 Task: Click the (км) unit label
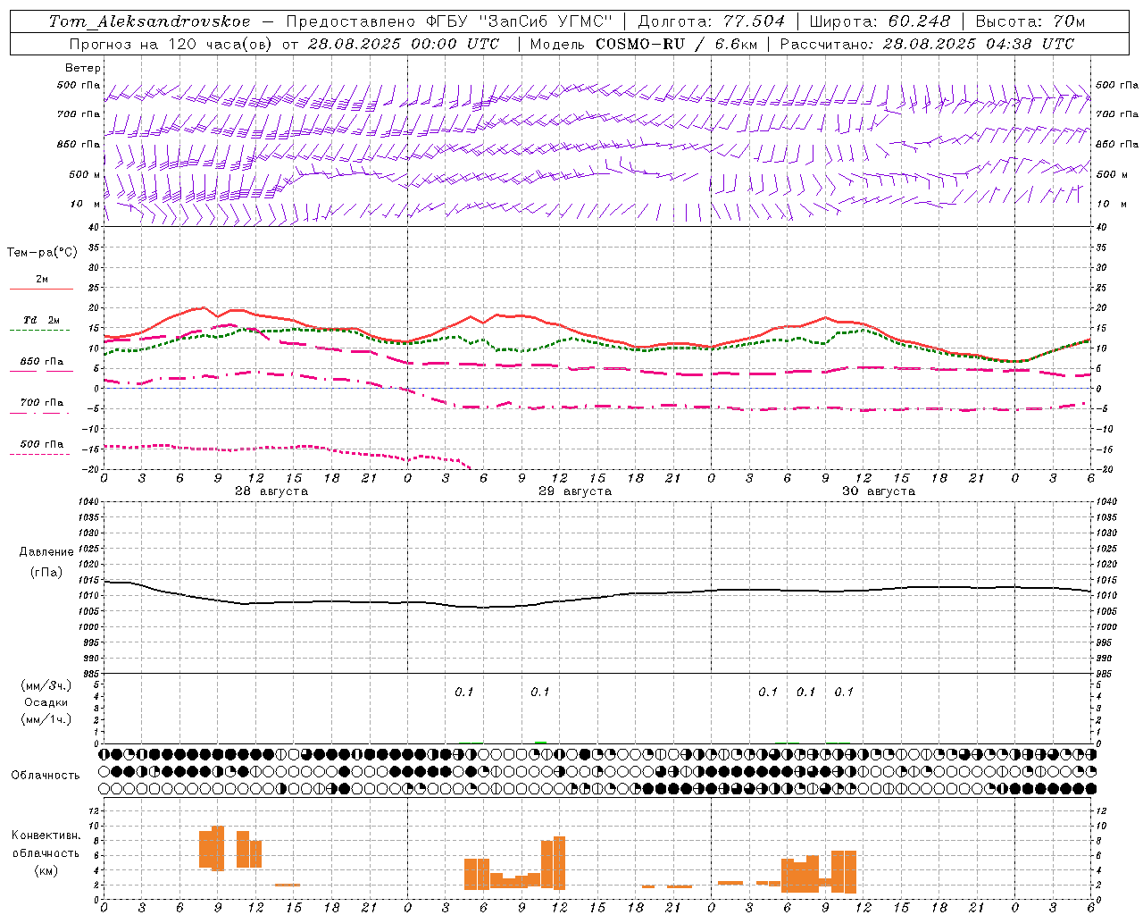pos(46,870)
